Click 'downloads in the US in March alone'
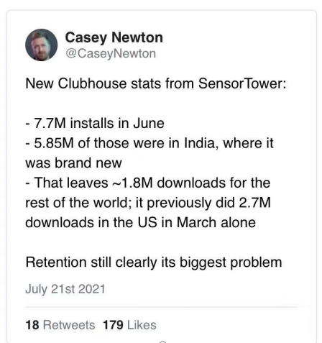The image size is (322, 343). (140, 222)
